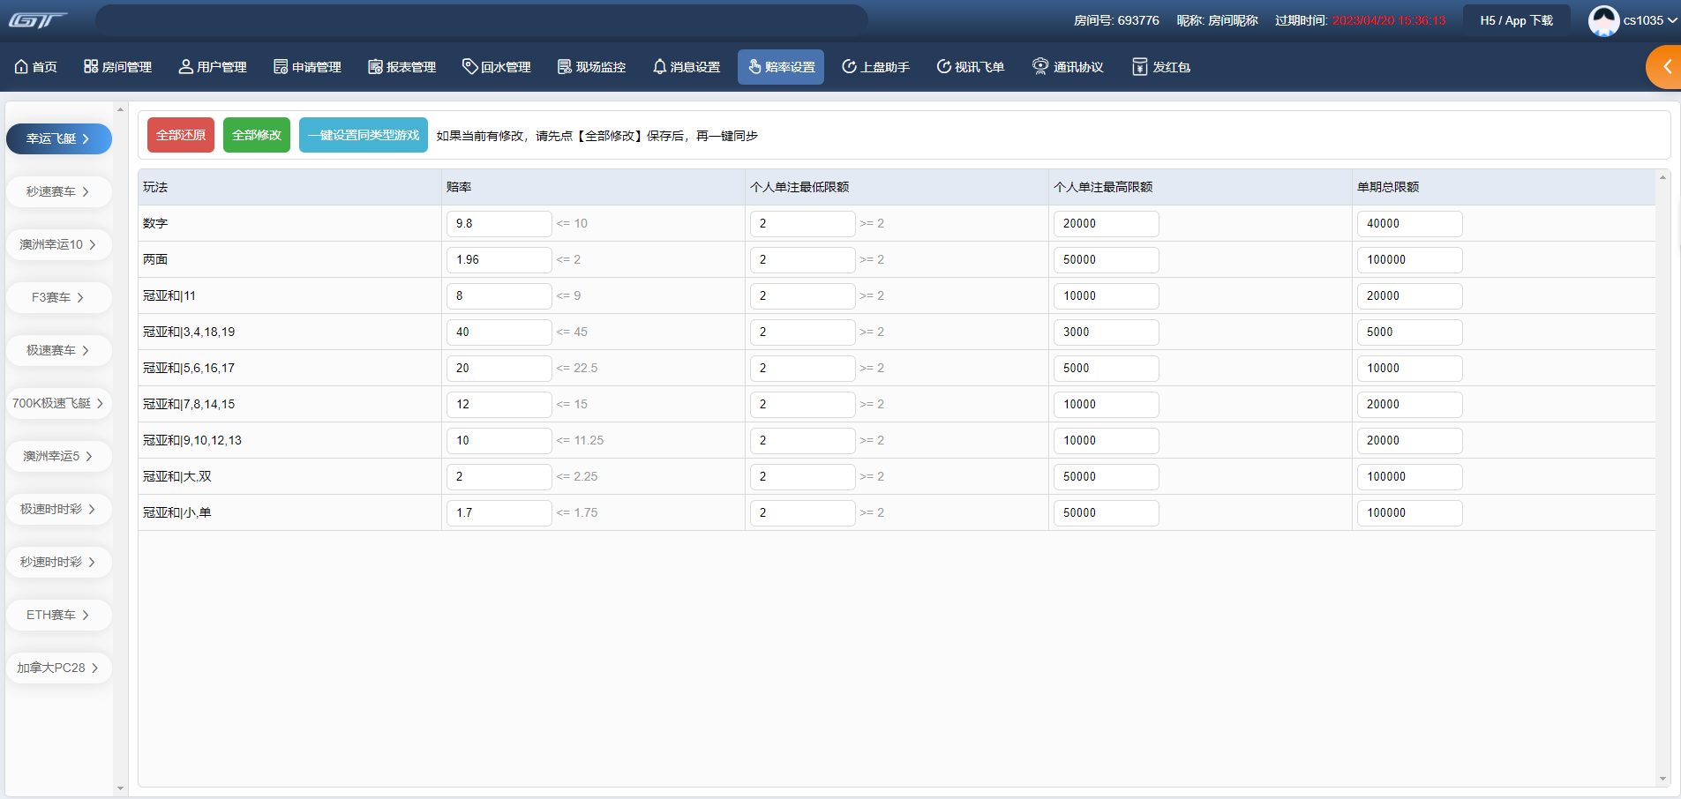Click 冠亚和|大,双 max bet 50000

click(1107, 476)
